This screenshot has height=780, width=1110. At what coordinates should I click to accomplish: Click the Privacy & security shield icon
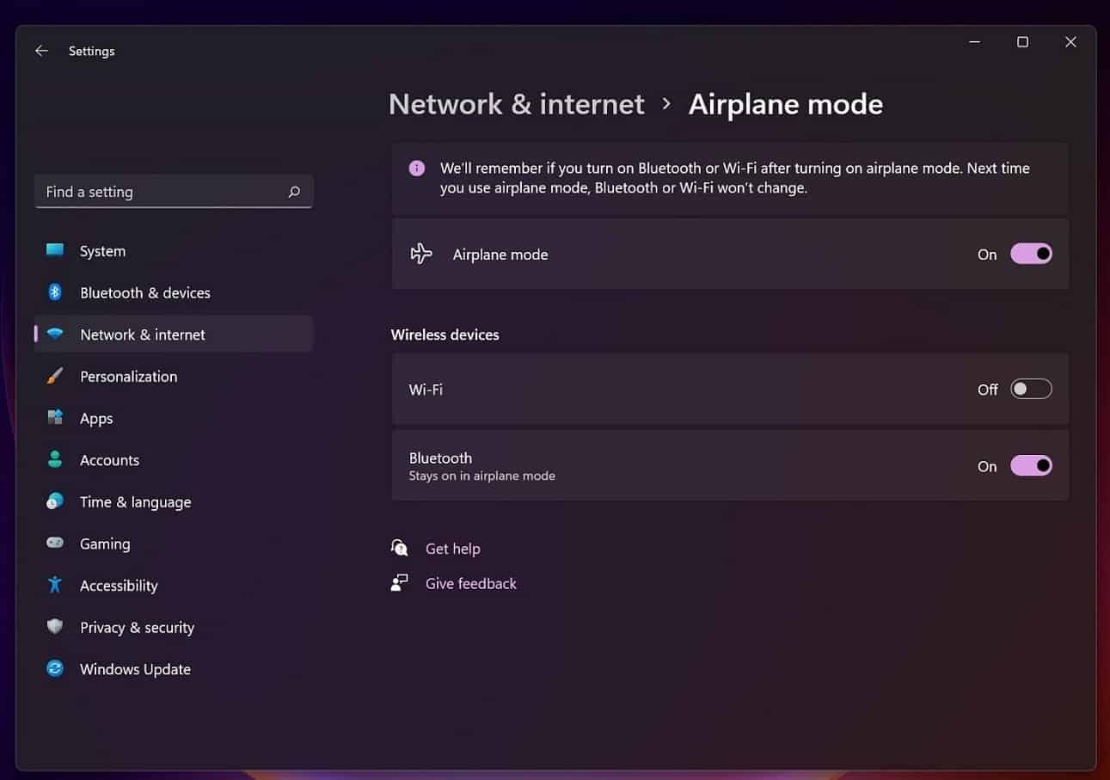55,627
